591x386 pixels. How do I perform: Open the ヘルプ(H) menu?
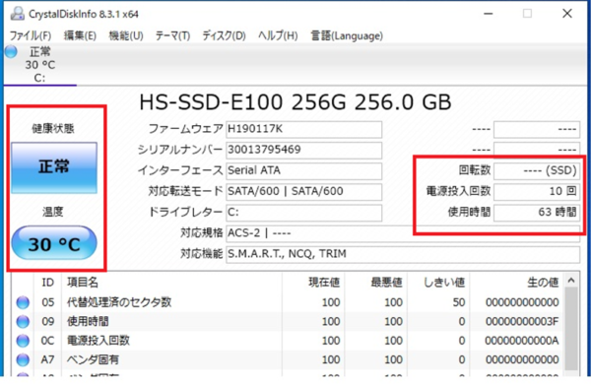(x=278, y=35)
